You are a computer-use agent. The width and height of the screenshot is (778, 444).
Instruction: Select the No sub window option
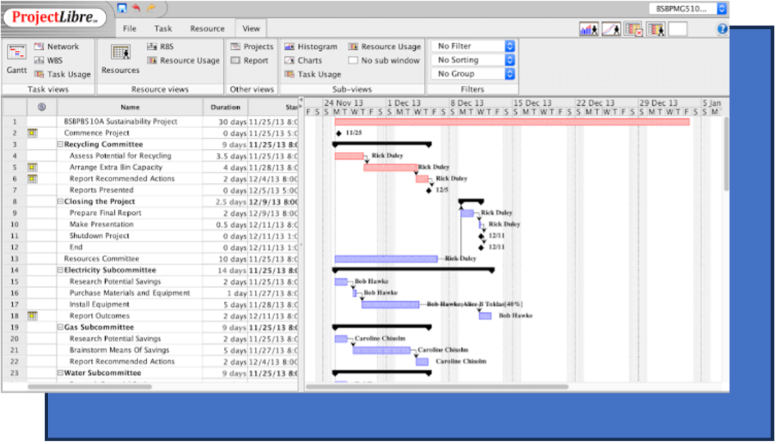(384, 60)
